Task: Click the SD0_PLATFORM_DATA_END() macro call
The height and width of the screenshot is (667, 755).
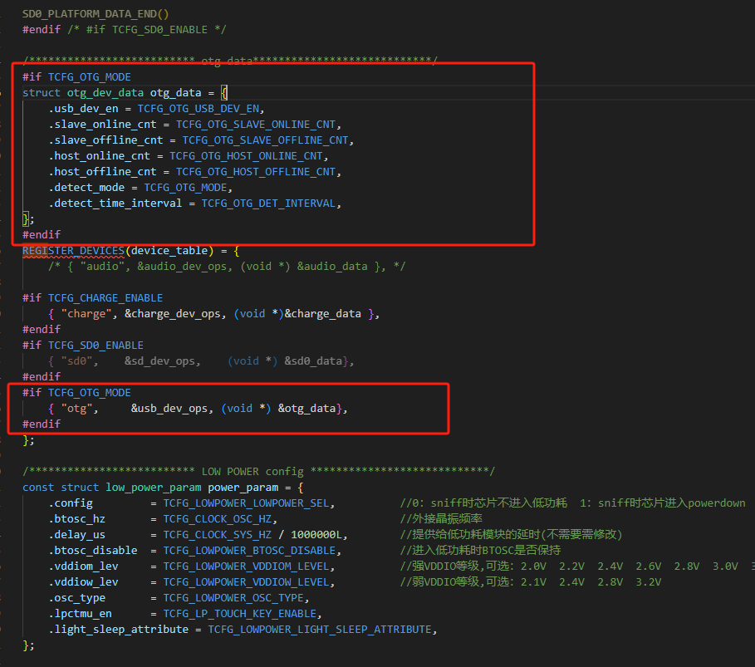Action: [x=96, y=14]
